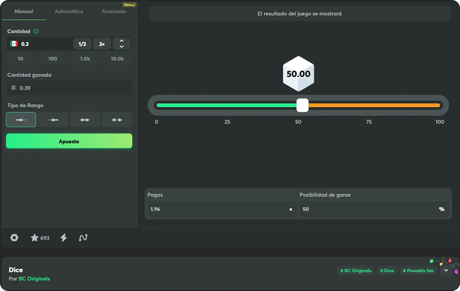This screenshot has width=460, height=291.
Task: Open the Avanzado tab
Action: click(114, 11)
